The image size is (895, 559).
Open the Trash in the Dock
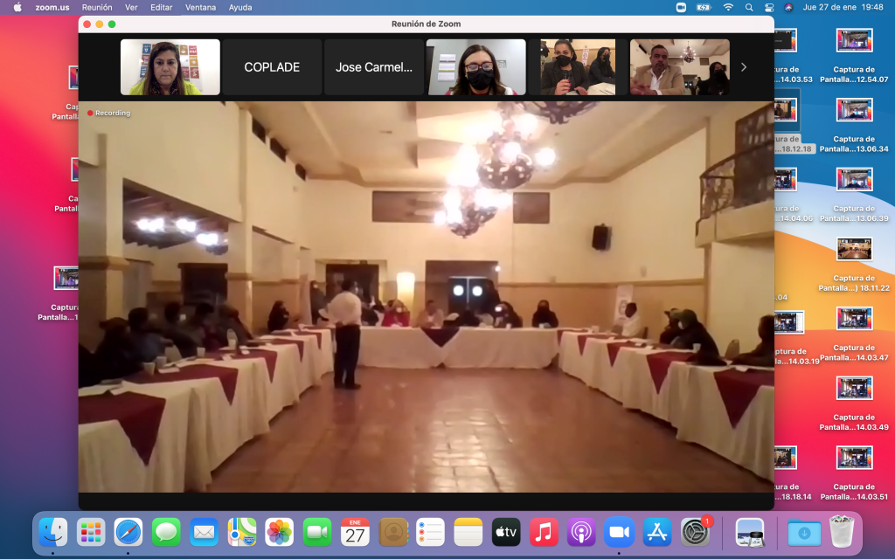842,532
